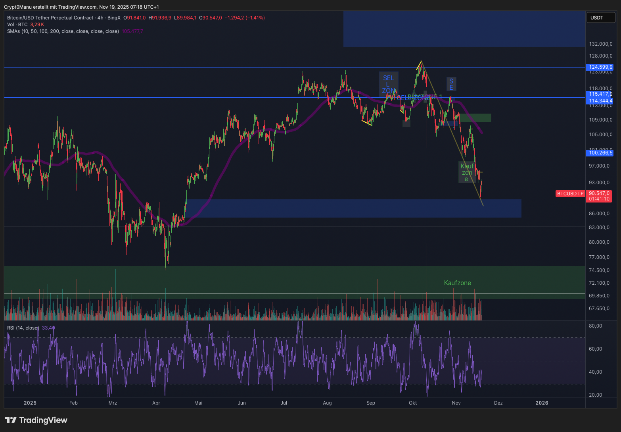Click the red BTCUSDT.P symbol tag
Viewport: 621px width, 432px height.
click(x=570, y=194)
